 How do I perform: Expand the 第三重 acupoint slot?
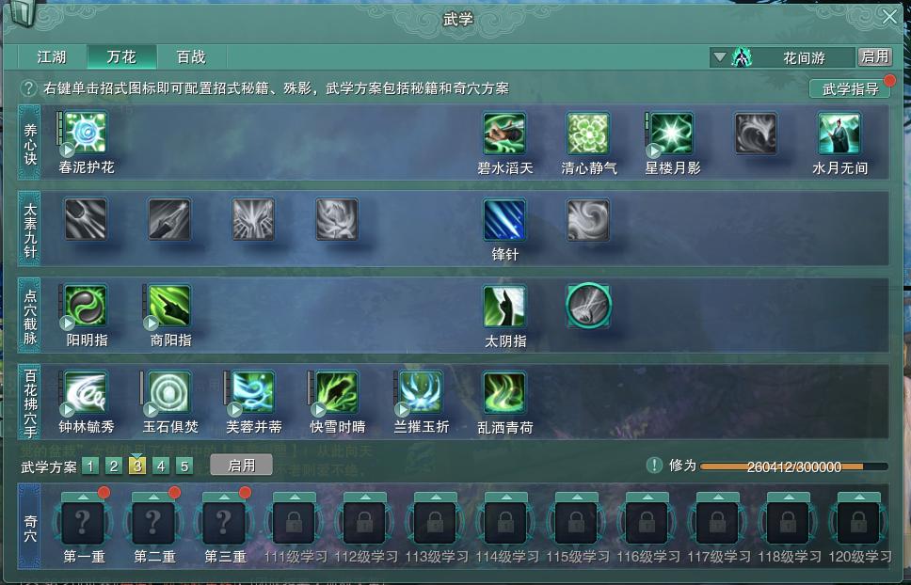(224, 522)
